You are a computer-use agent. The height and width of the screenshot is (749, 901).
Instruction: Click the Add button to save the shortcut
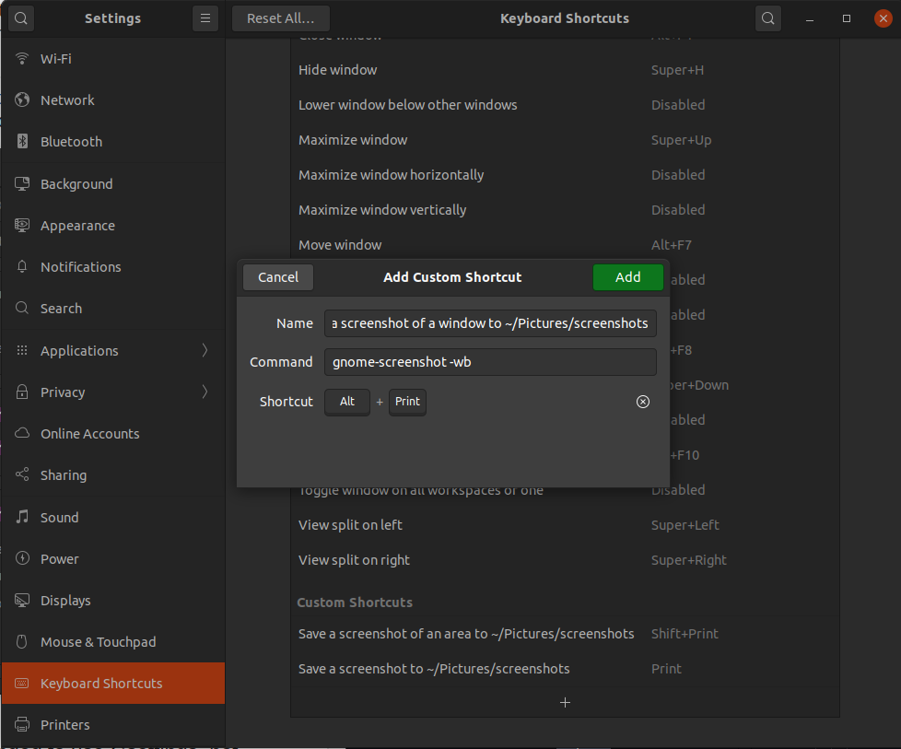pos(627,276)
